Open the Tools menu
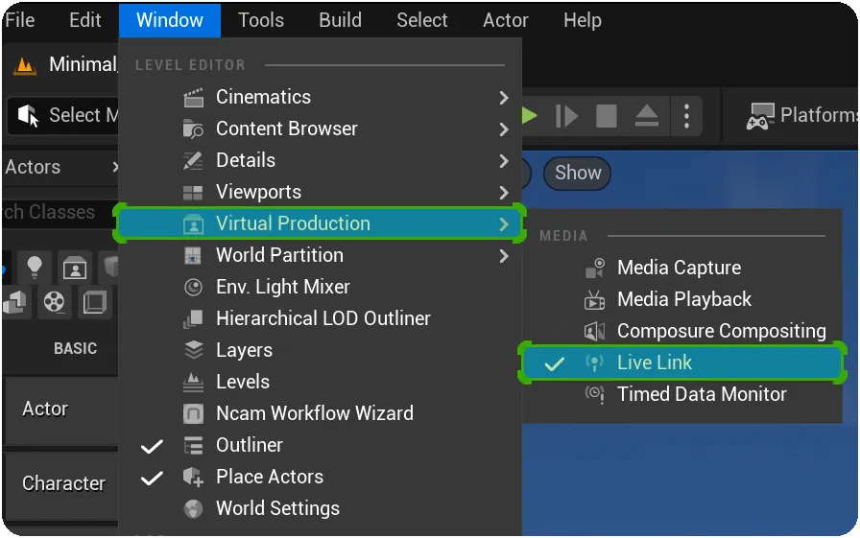Viewport: 860px width, 538px height. (261, 20)
